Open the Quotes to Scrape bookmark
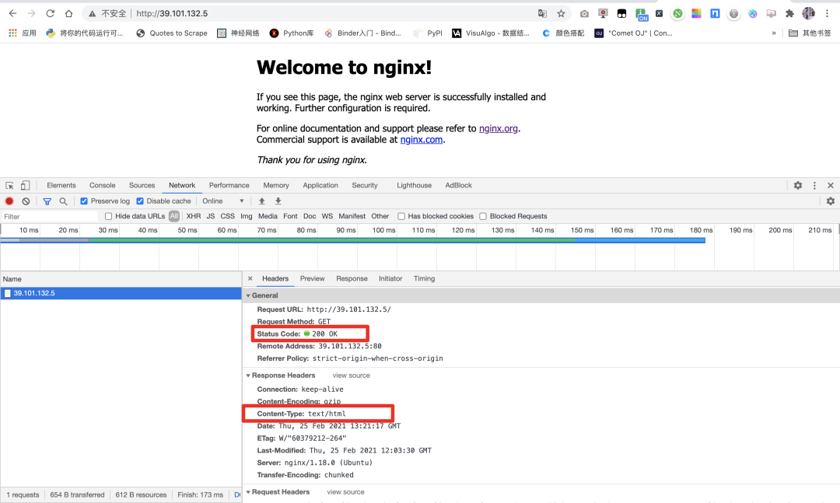Image resolution: width=840 pixels, height=503 pixels. (x=172, y=33)
